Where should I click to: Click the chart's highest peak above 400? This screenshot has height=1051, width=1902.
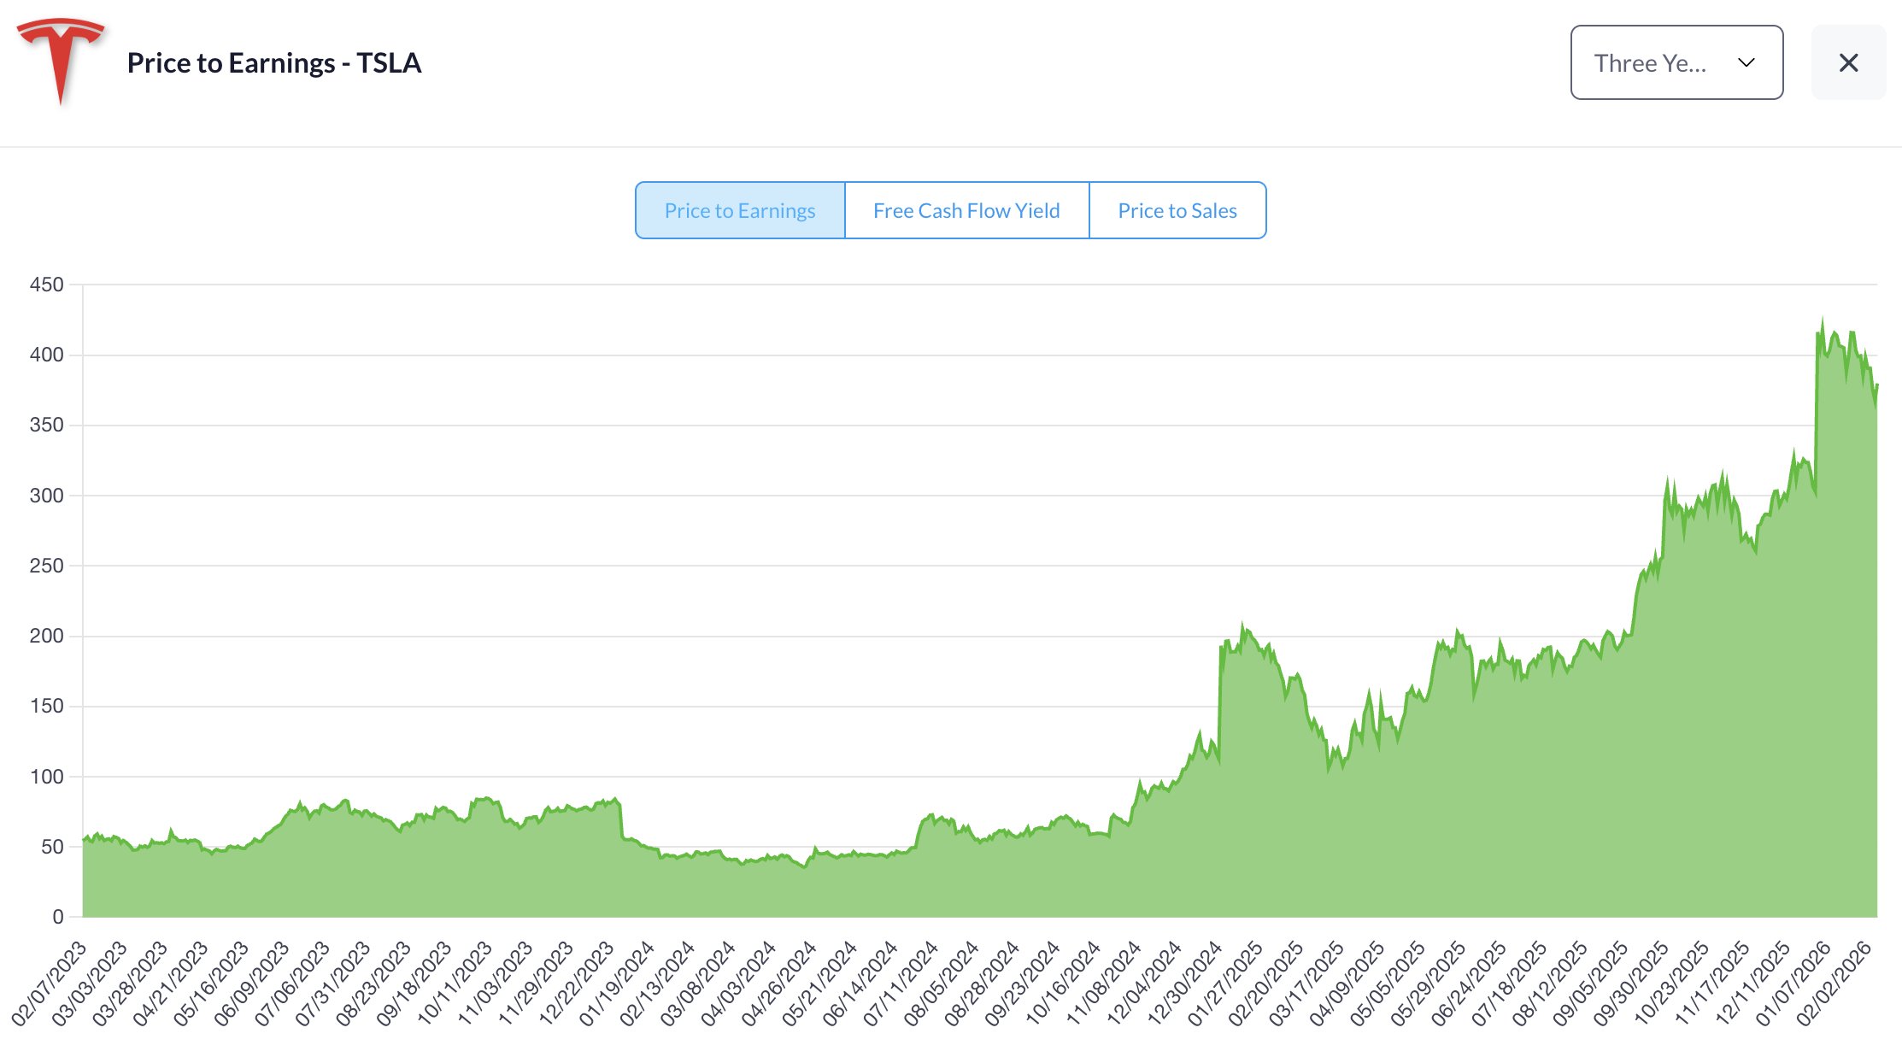[x=1823, y=321]
